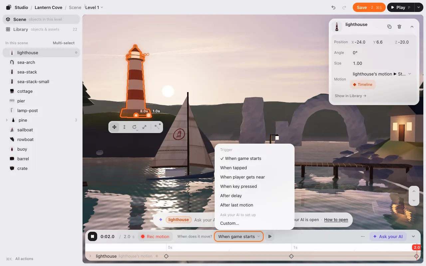Collapse the lighthouse inspector panel

pos(412,27)
